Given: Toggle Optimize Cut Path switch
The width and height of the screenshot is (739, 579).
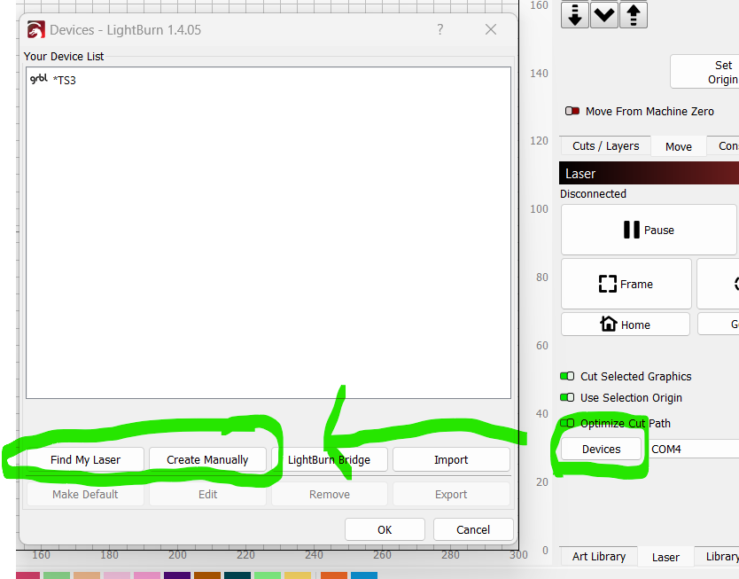Looking at the screenshot, I should tap(567, 423).
